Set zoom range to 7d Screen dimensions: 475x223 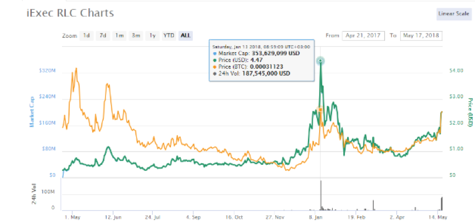tap(103, 36)
